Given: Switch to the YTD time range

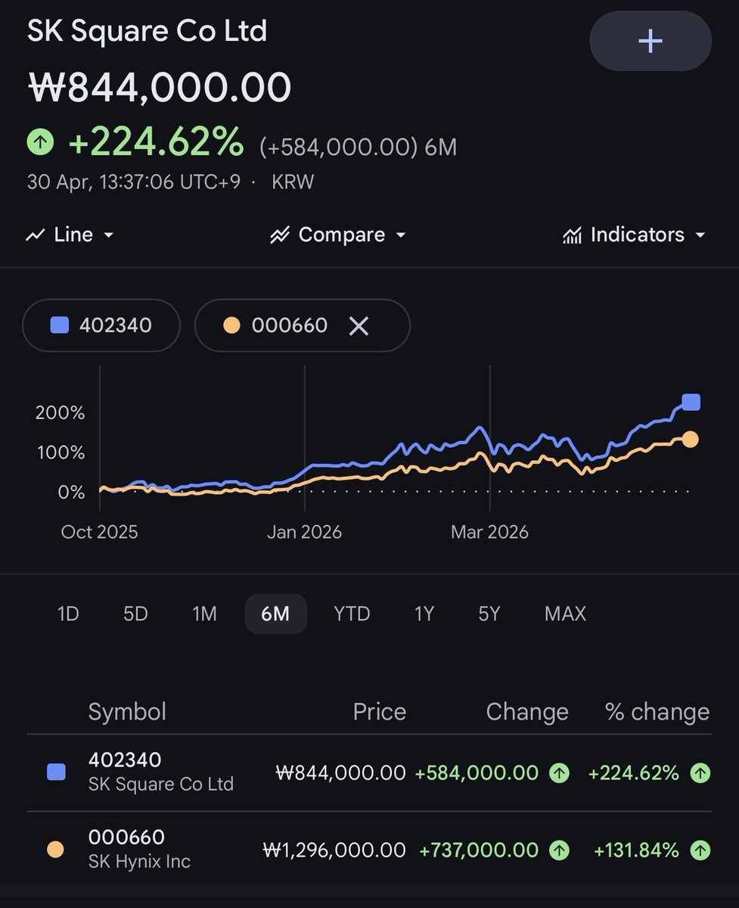Looking at the screenshot, I should (352, 613).
